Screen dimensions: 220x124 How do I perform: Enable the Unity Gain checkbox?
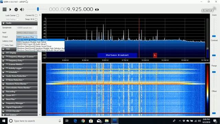pos(3,45)
